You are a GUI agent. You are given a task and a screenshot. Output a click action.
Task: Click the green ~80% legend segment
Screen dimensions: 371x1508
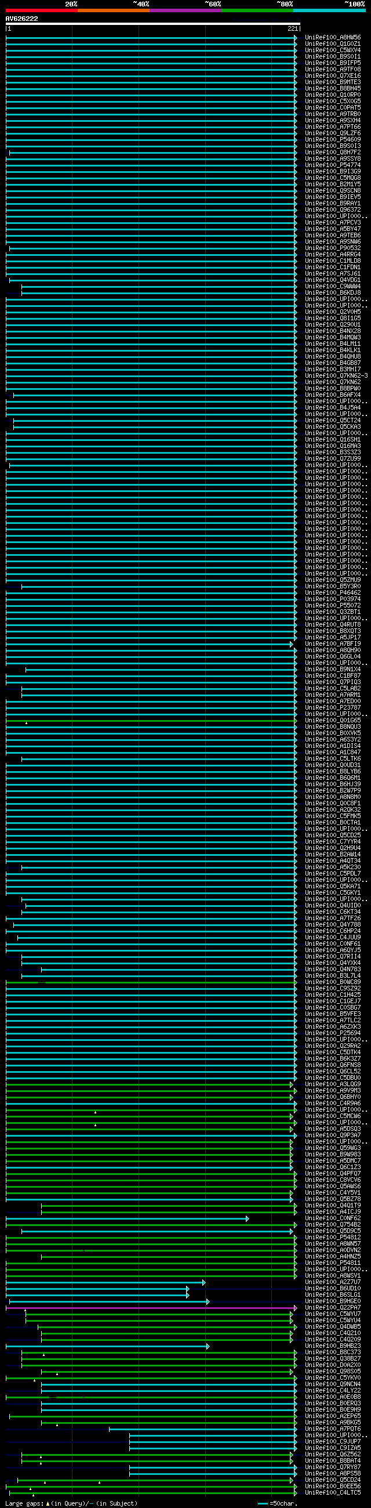pos(257,10)
